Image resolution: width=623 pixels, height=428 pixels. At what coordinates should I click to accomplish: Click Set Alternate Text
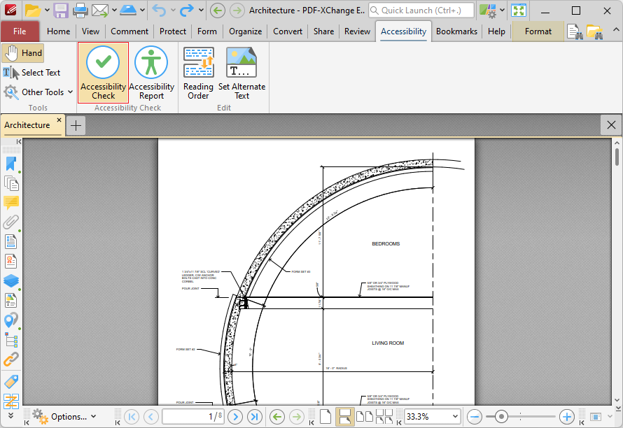(241, 73)
